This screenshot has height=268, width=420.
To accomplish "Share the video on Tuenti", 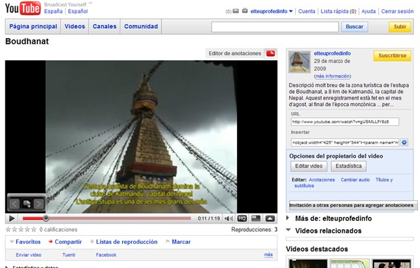I will click(69, 255).
